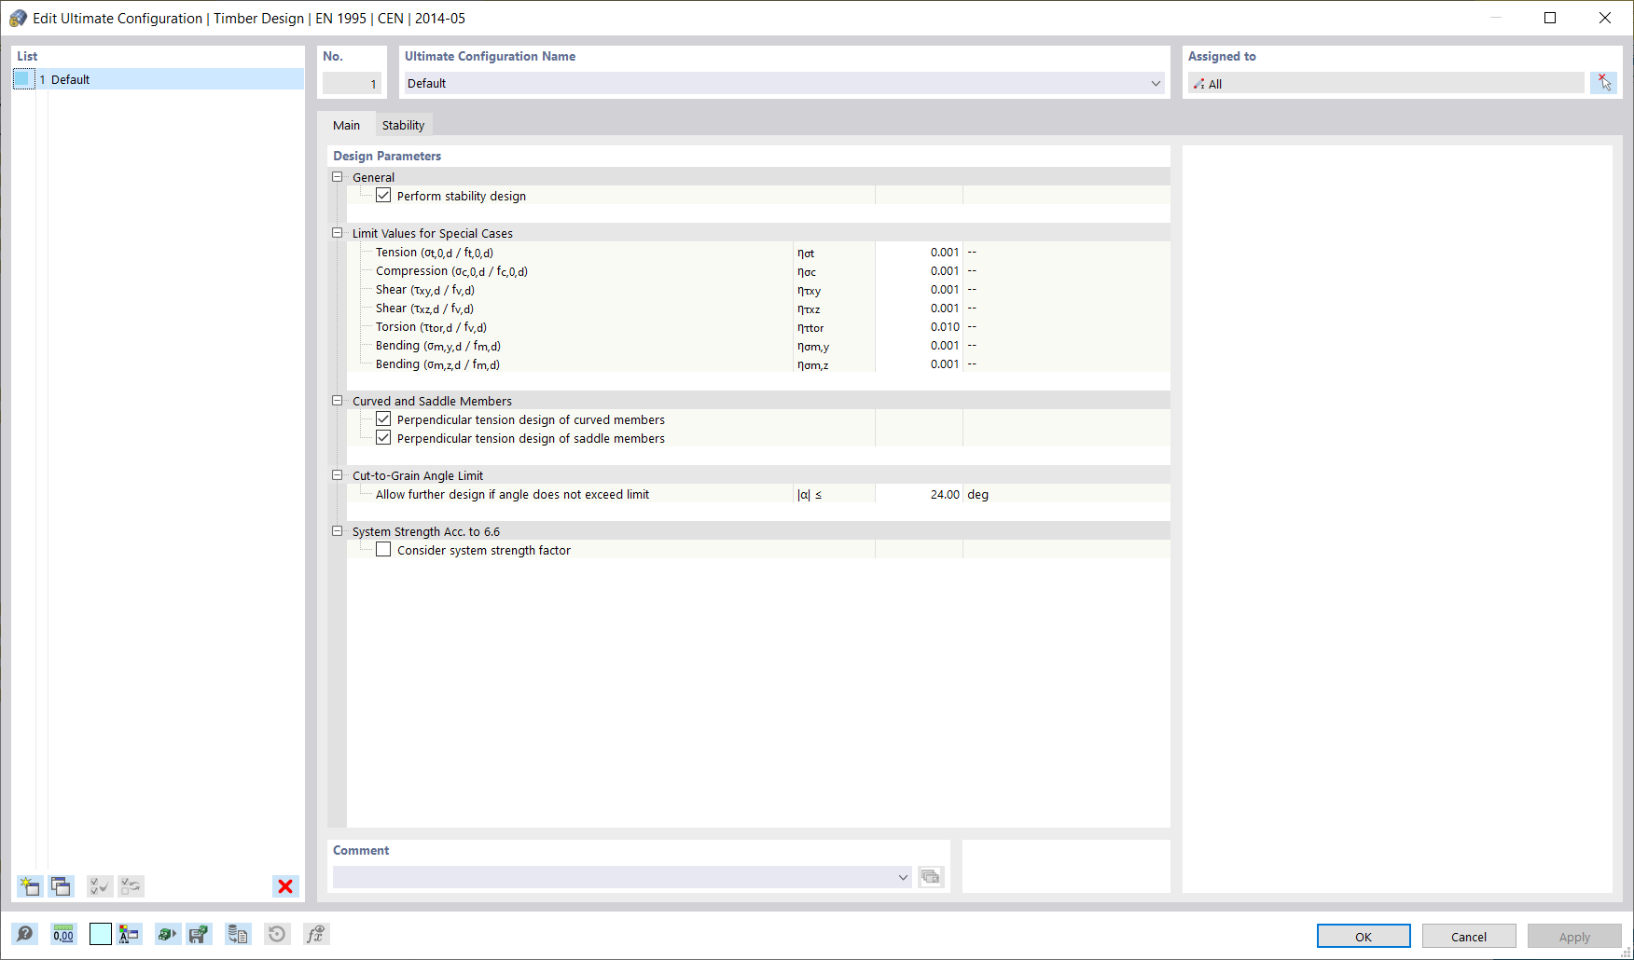Screen dimensions: 1634x960
Task: Delete the Default configuration with red X
Action: [285, 886]
